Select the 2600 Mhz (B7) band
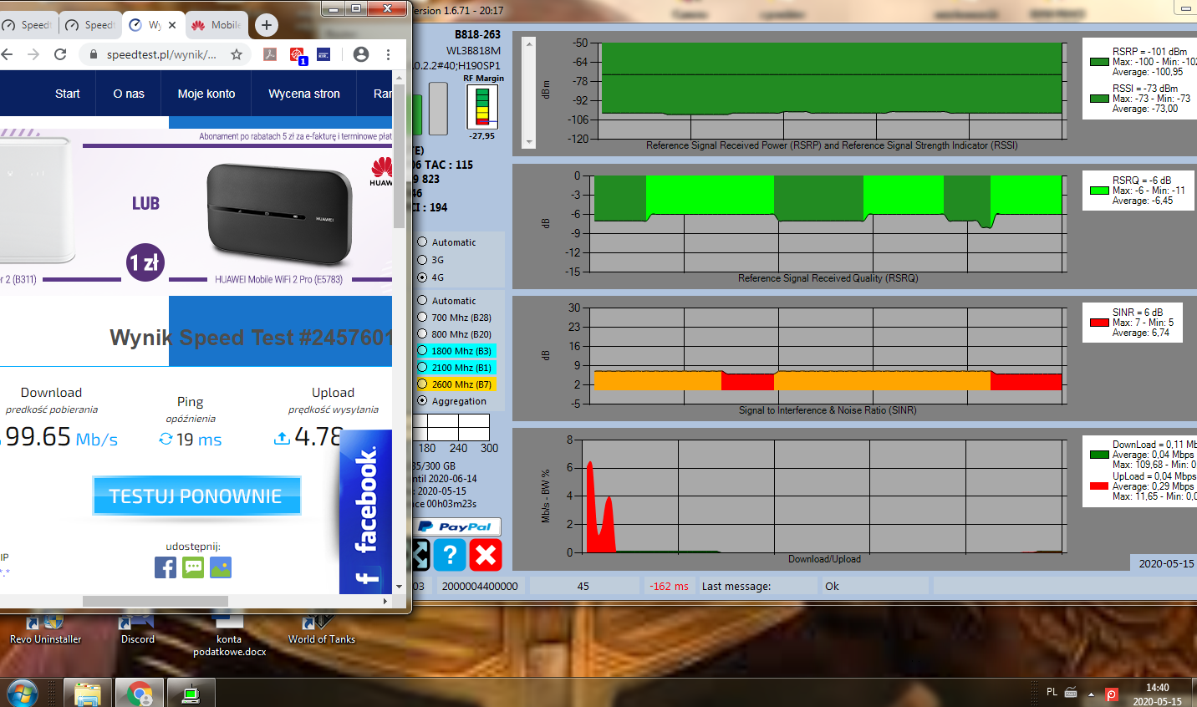Screen dimensions: 1197x707 tap(423, 384)
